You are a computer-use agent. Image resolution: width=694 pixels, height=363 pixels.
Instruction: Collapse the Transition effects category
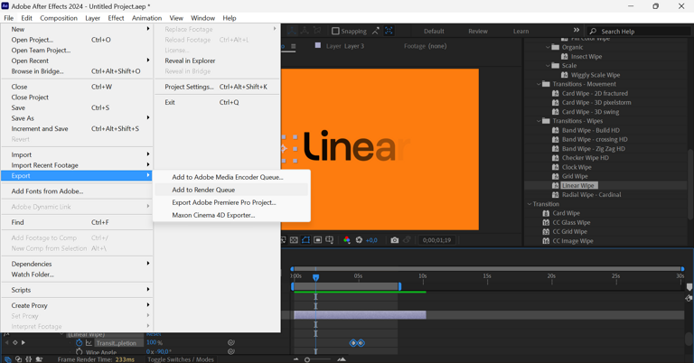530,204
